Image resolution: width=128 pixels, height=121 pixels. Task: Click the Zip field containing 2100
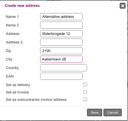[x=61, y=51]
